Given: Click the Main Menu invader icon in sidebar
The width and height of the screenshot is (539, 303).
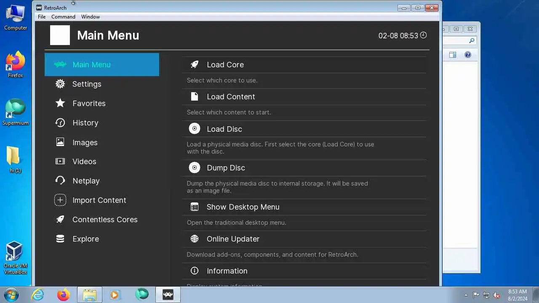Looking at the screenshot, I should pyautogui.click(x=60, y=65).
